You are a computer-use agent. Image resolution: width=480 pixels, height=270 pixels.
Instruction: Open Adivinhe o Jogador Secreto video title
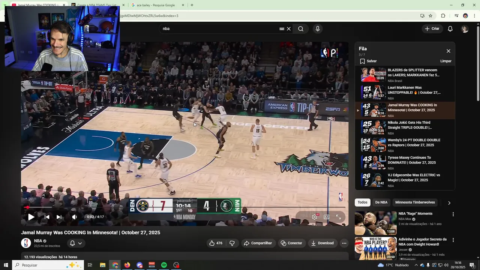coord(423,242)
